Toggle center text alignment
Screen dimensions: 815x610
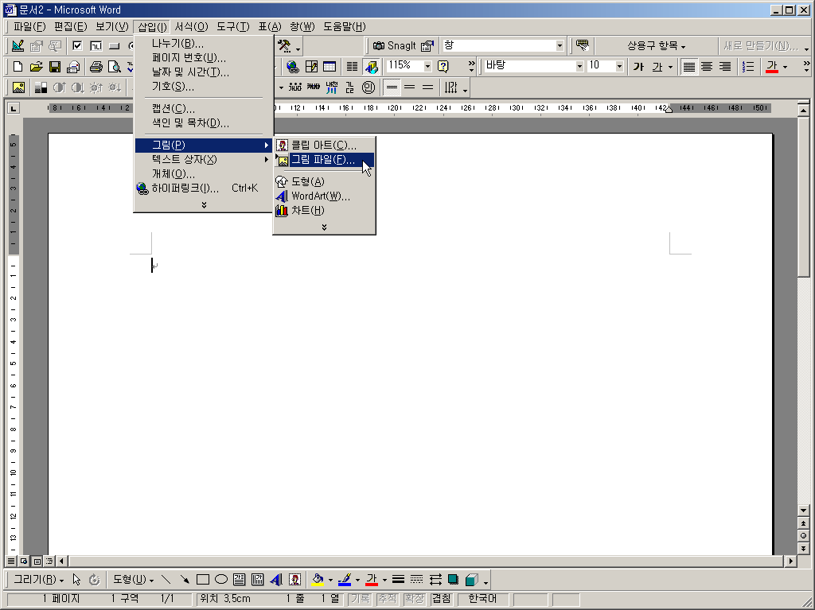coord(707,67)
